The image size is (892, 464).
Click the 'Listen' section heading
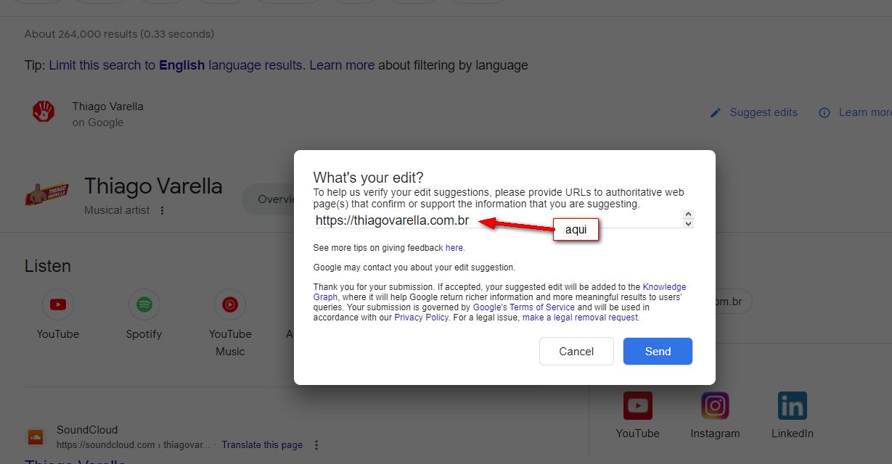pos(48,266)
